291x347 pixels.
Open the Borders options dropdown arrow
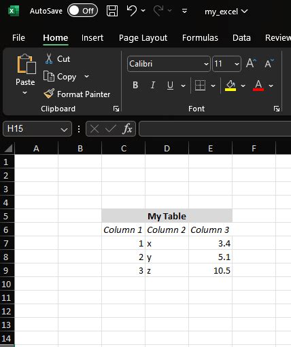coord(213,86)
